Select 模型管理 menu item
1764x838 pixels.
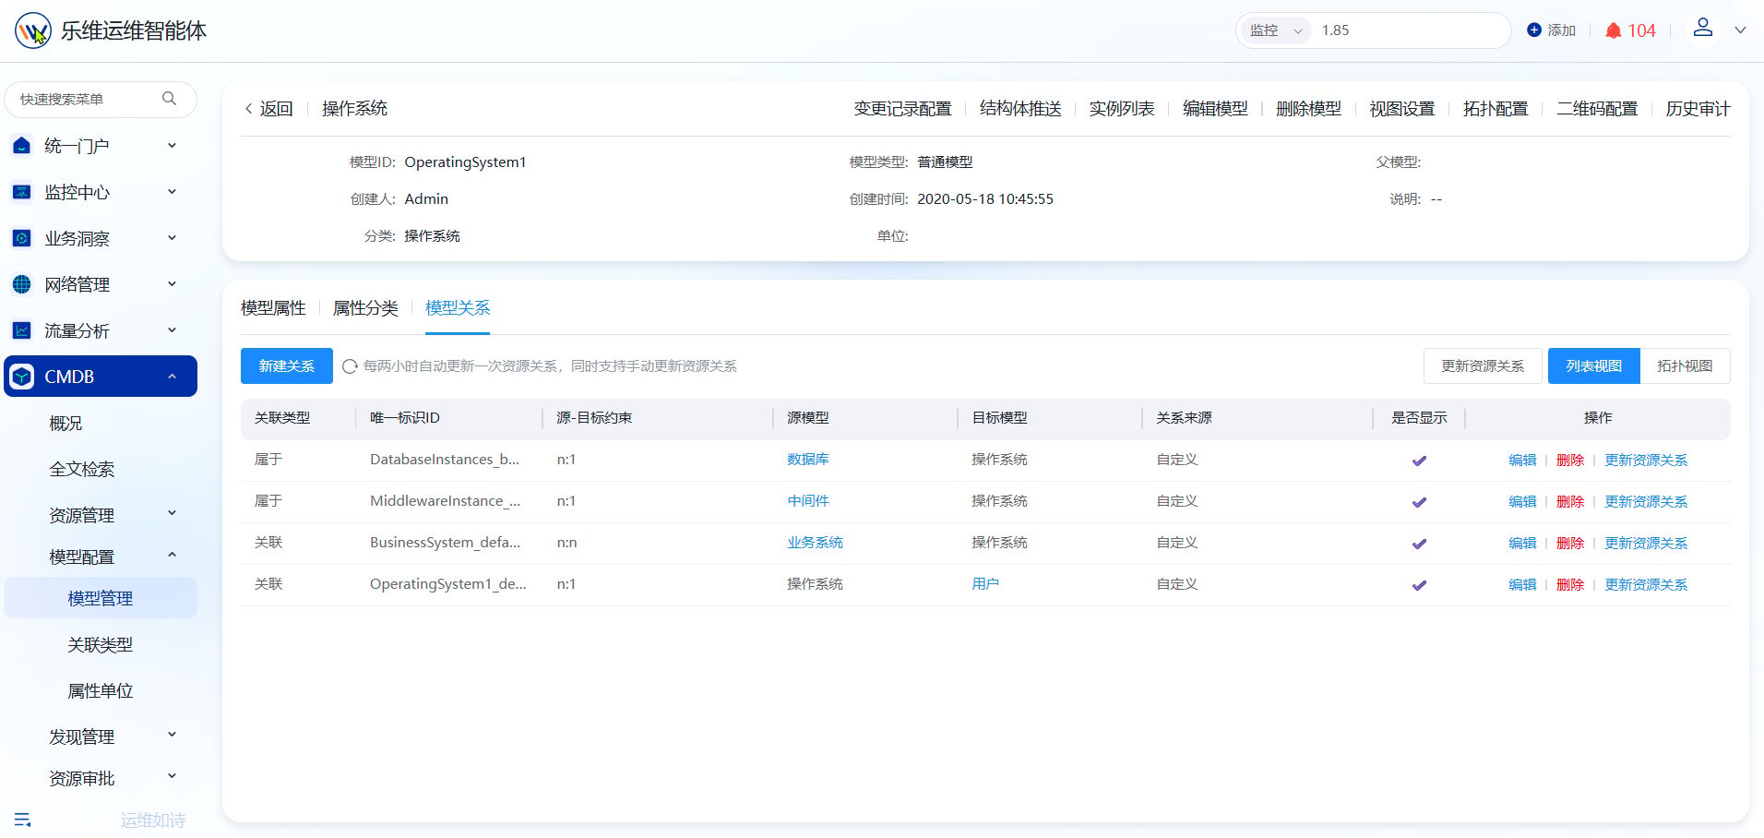coord(101,598)
